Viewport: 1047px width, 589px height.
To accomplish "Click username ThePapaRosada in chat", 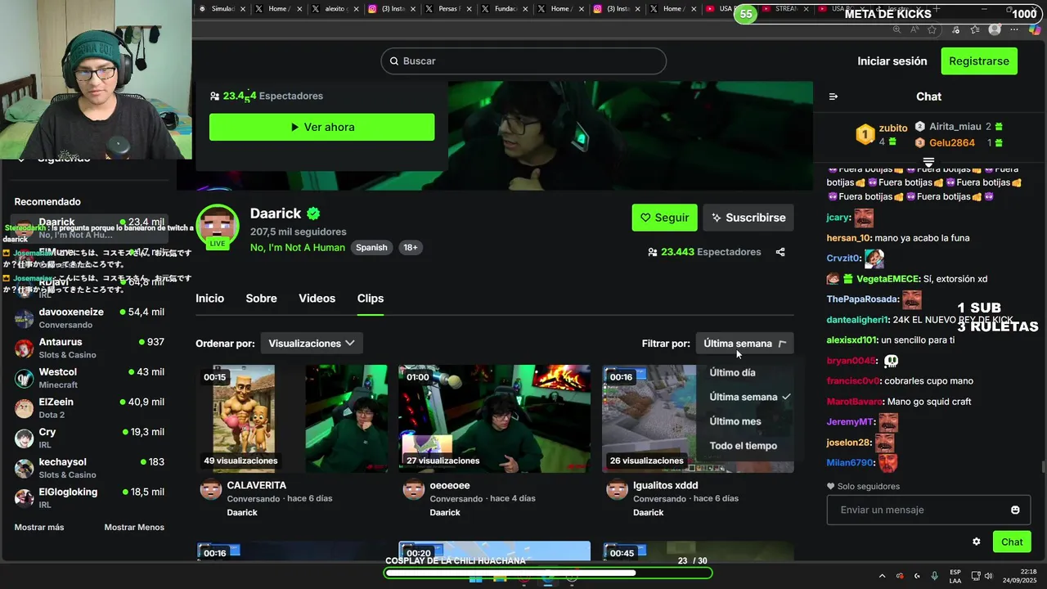I will click(863, 299).
